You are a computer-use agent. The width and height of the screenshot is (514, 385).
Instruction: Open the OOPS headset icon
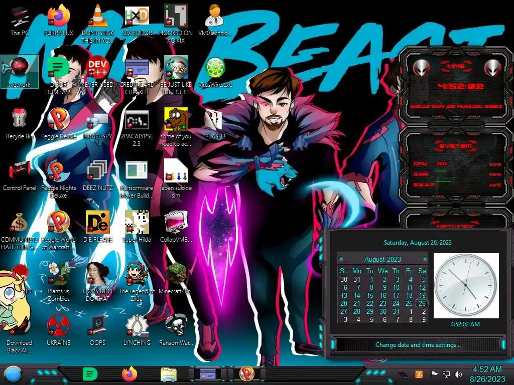98,330
